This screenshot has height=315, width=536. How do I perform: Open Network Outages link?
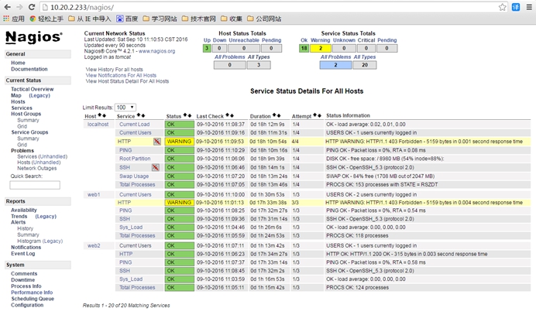click(x=37, y=168)
